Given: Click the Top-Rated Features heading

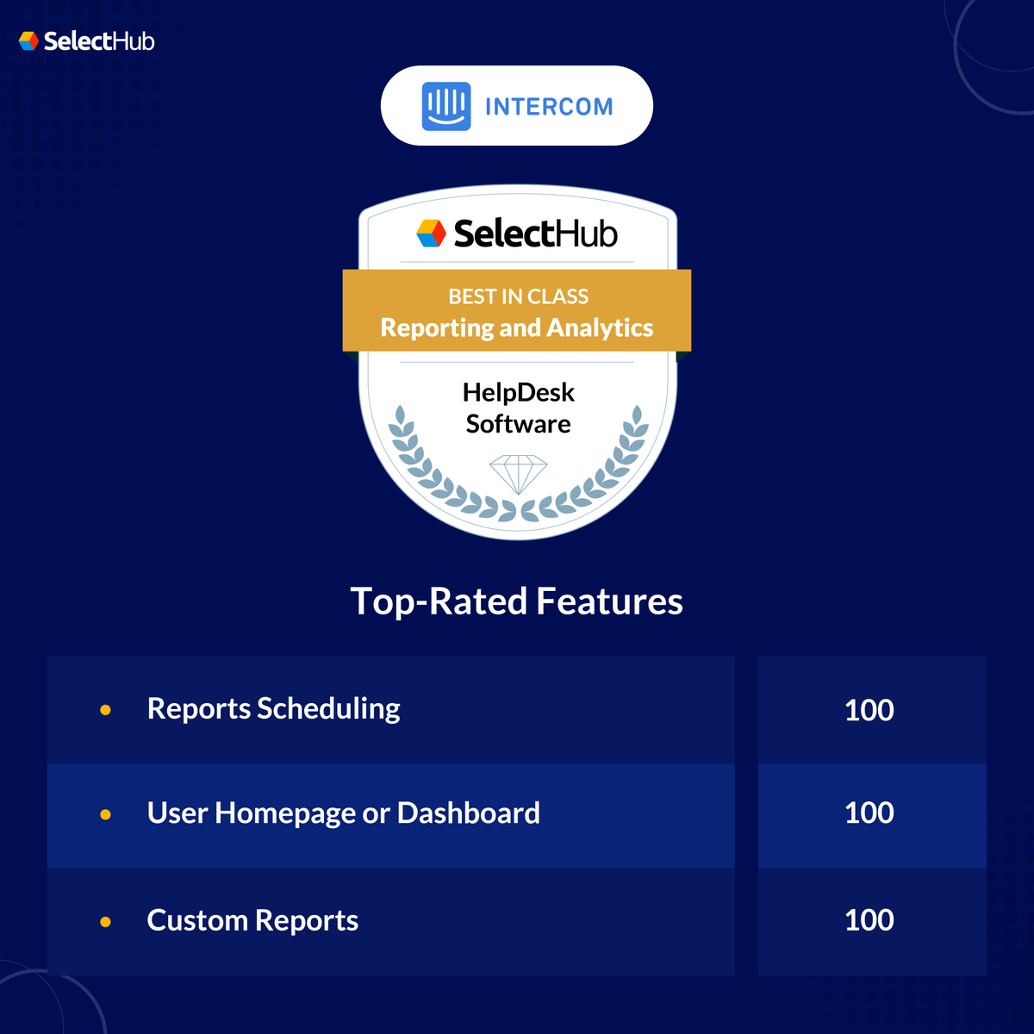Looking at the screenshot, I should pyautogui.click(x=517, y=601).
